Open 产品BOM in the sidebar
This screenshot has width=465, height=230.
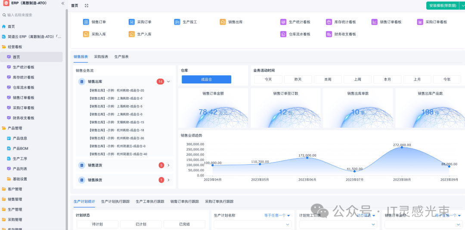point(20,148)
